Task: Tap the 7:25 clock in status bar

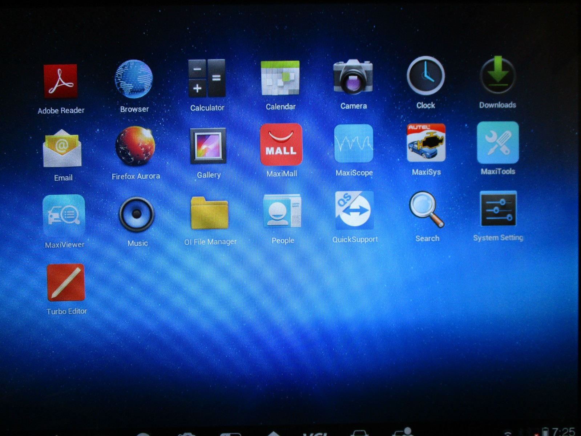Action: (x=563, y=432)
